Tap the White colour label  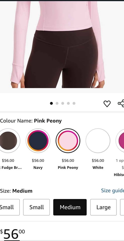pyautogui.click(x=98, y=167)
